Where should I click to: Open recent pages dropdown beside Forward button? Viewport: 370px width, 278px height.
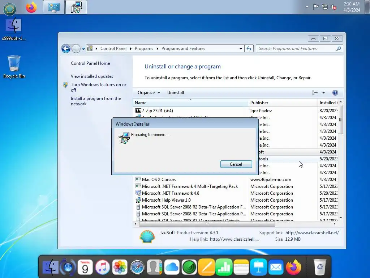(83, 49)
